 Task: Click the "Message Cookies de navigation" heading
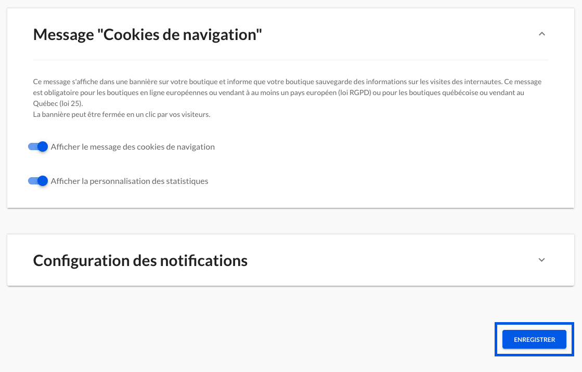tap(147, 34)
